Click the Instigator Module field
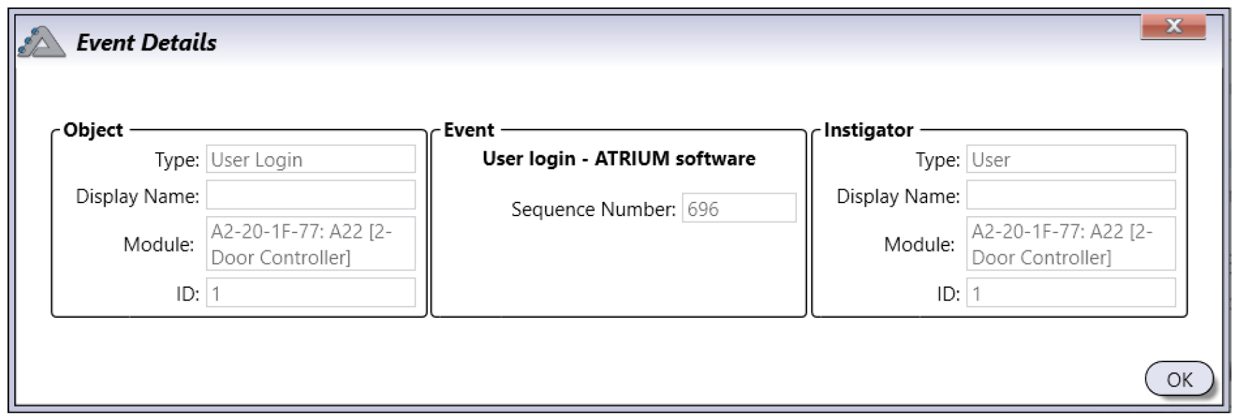This screenshot has height=420, width=1239. [x=1071, y=243]
